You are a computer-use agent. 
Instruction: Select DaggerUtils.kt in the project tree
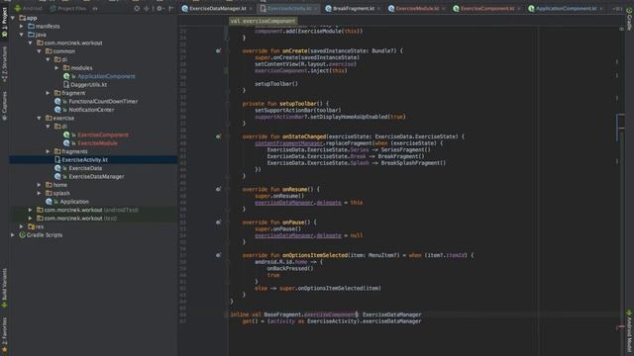coord(88,85)
